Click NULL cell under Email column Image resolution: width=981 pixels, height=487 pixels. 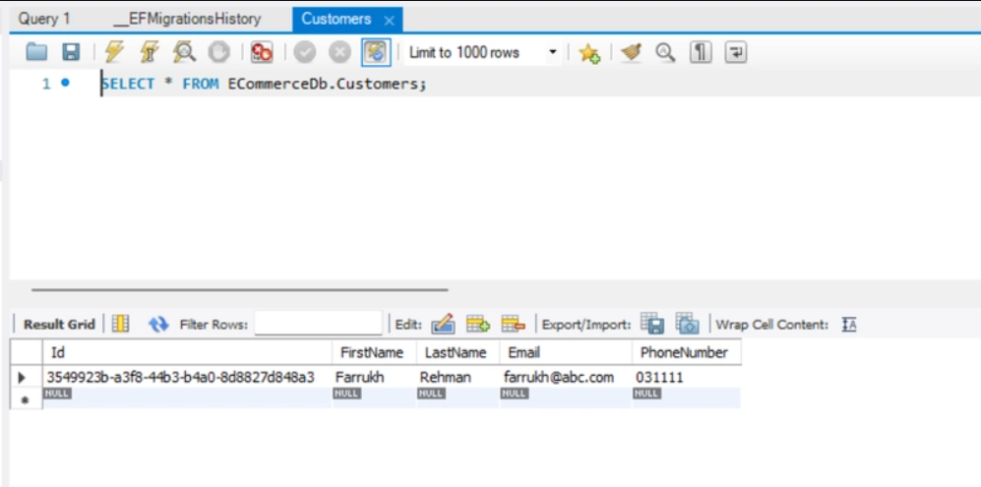coord(566,398)
